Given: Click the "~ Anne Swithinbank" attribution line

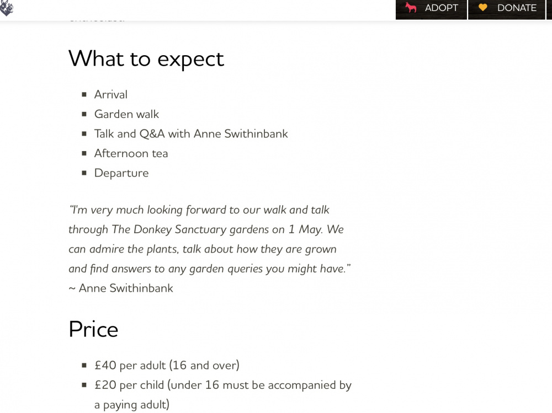Looking at the screenshot, I should pos(121,288).
